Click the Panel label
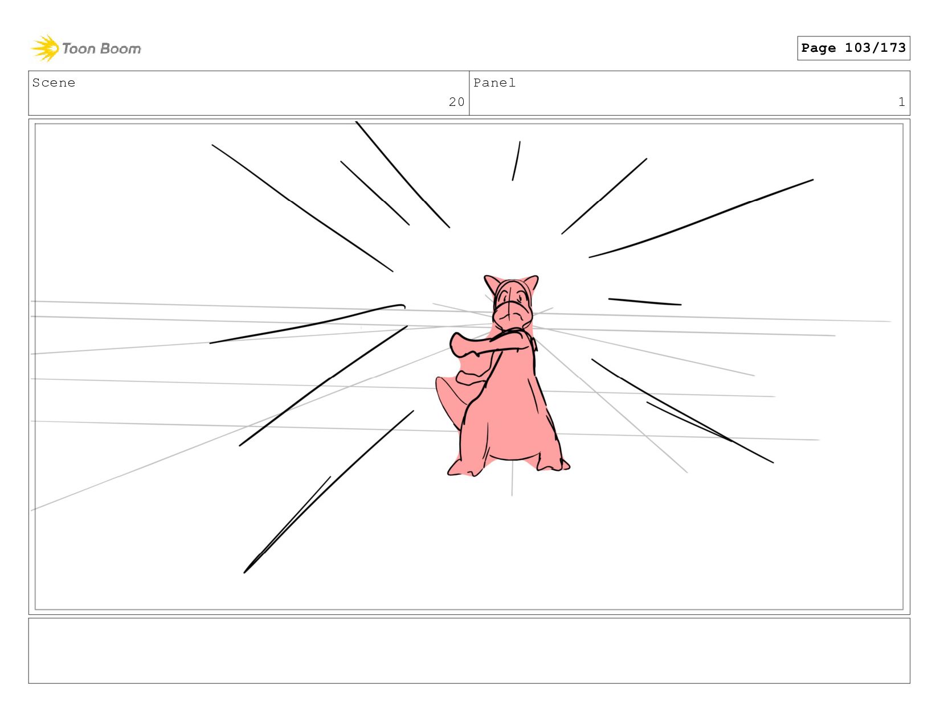This screenshot has height=726, width=940. (x=494, y=83)
